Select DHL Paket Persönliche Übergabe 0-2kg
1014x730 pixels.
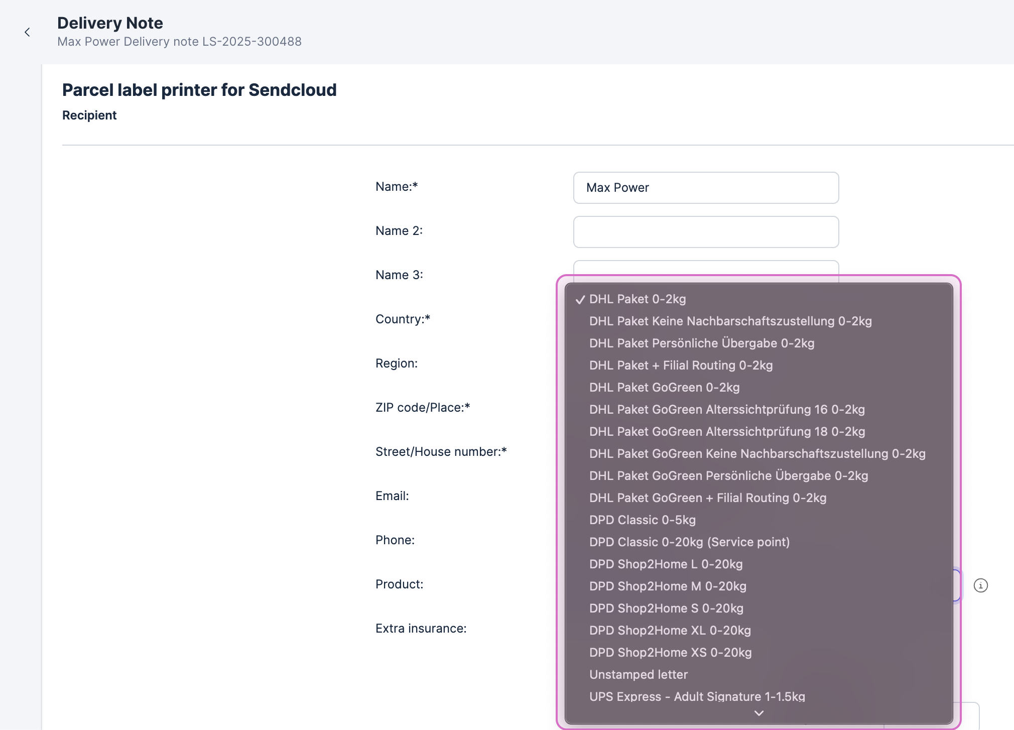click(701, 343)
